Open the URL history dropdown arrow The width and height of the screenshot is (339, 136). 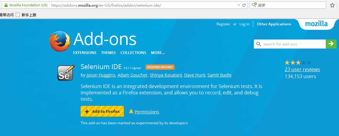239,5
